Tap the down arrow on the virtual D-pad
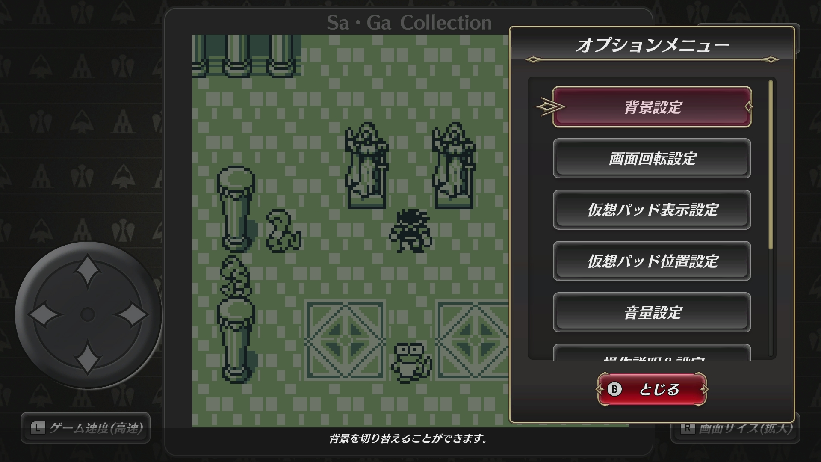 pos(88,358)
